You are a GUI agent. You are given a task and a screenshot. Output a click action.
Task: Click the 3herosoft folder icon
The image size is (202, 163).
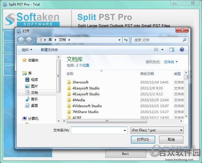coord(69,82)
